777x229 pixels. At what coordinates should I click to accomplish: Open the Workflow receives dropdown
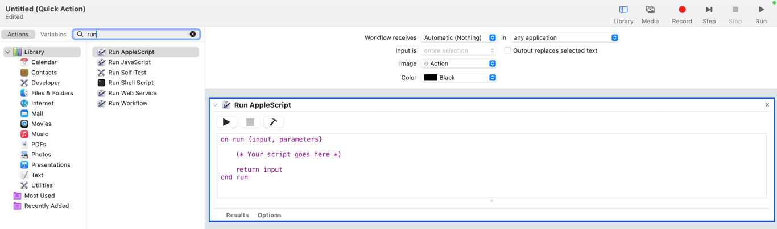pyautogui.click(x=458, y=38)
